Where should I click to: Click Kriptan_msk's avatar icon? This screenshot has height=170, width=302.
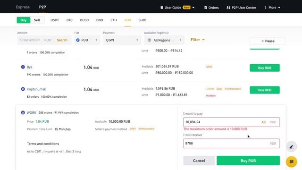[x=23, y=89]
